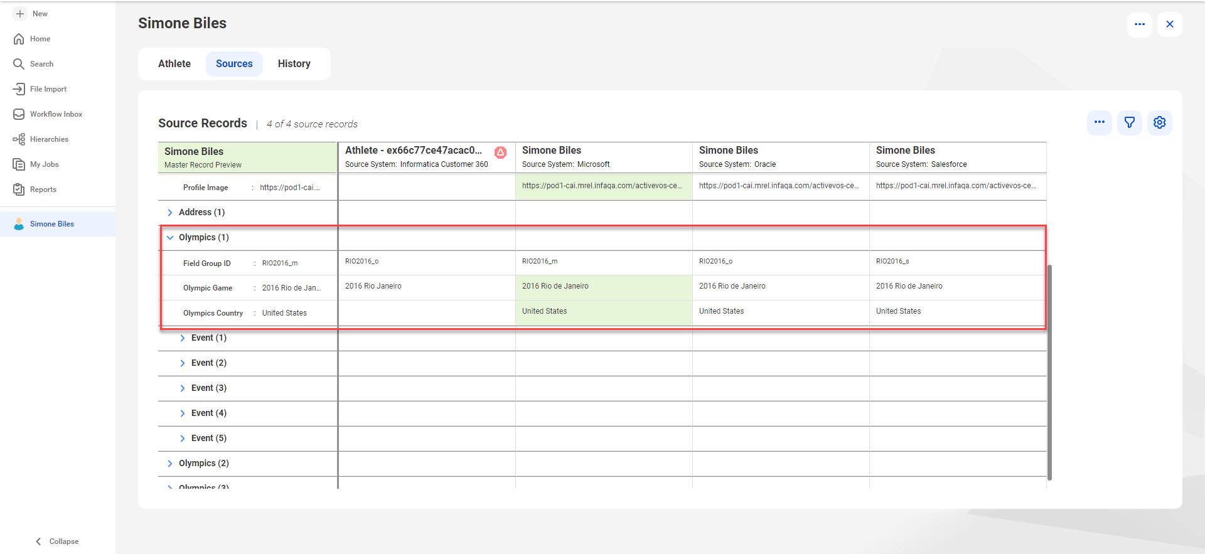Screen dimensions: 1205x554
Task: Click United States cell in Oracle column
Action: (x=781, y=311)
